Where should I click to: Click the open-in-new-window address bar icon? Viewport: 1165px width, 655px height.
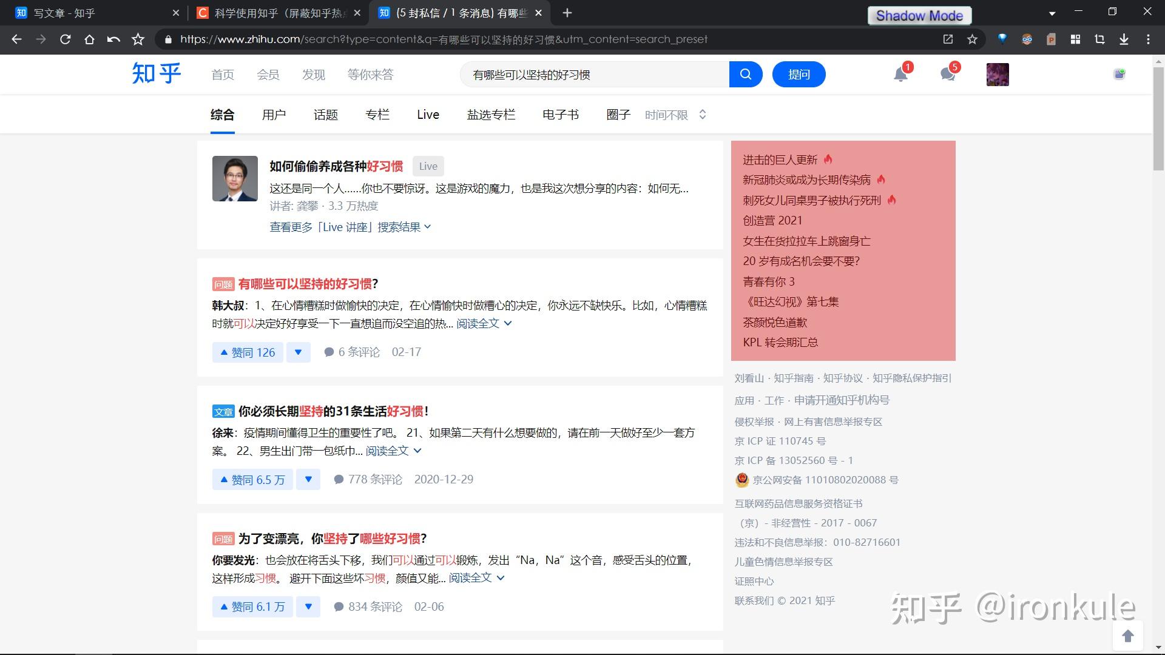tap(948, 39)
